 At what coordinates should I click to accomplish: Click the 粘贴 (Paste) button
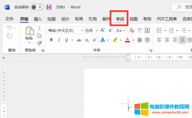coord(29,33)
